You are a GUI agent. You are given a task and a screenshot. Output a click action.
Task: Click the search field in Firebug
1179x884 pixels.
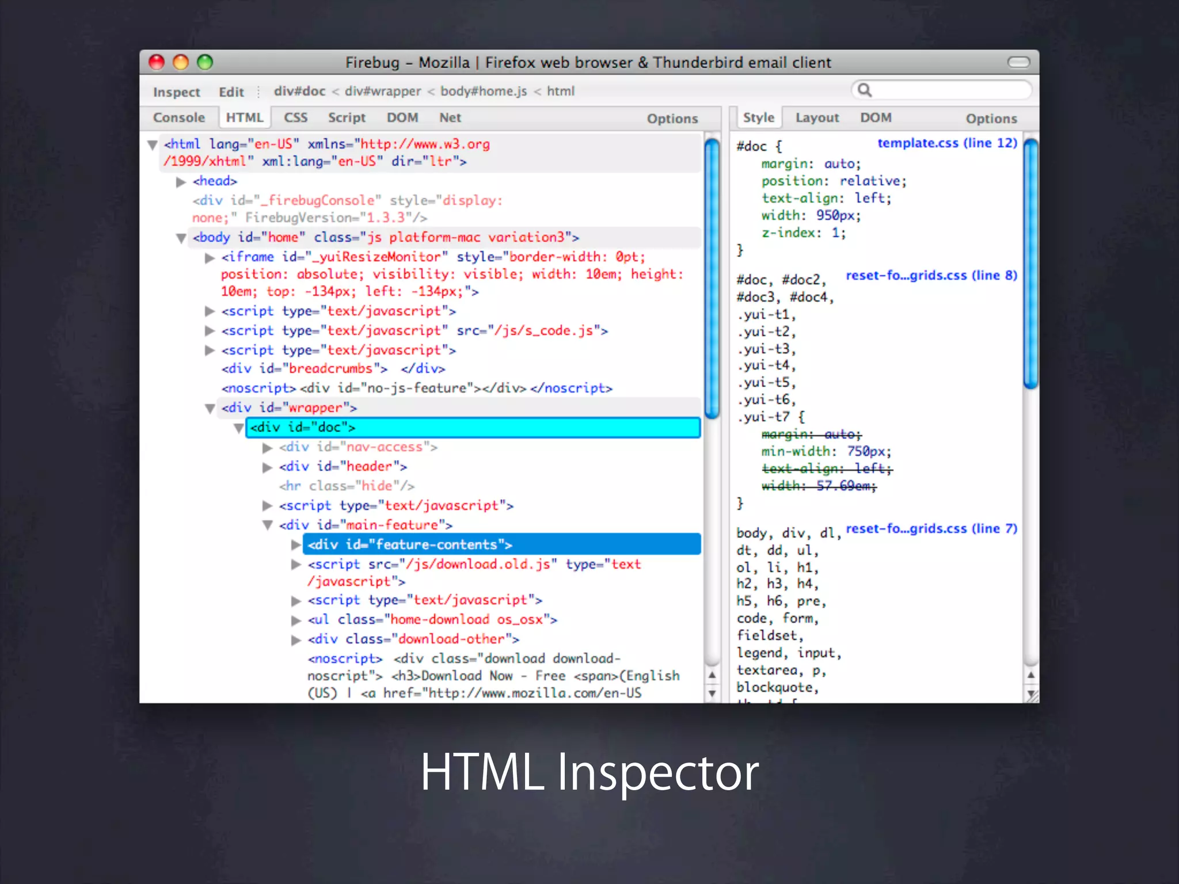(x=941, y=90)
